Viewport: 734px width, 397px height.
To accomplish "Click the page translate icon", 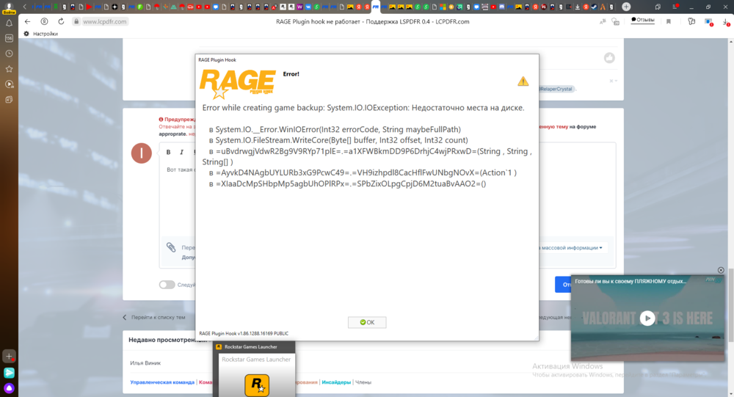I will 603,21.
